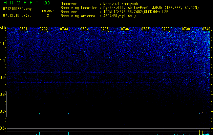Viewport: 213px width, 135px height.
Task: Click the 0731 time marker
Action: (x=23, y=29)
